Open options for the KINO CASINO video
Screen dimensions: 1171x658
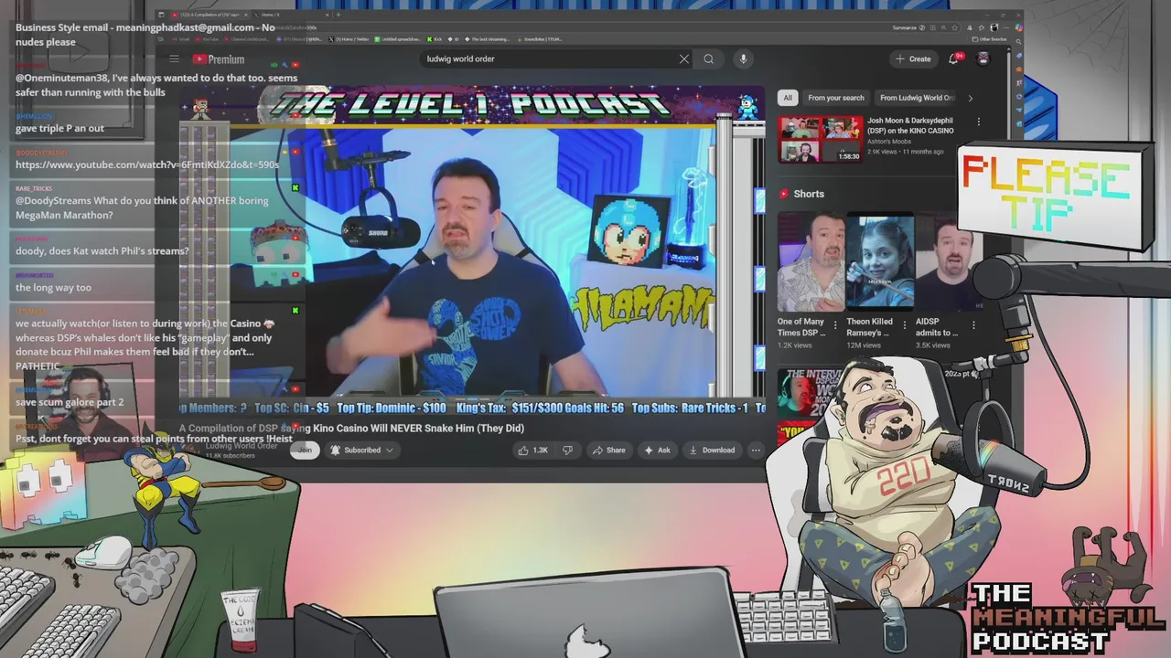tap(978, 122)
